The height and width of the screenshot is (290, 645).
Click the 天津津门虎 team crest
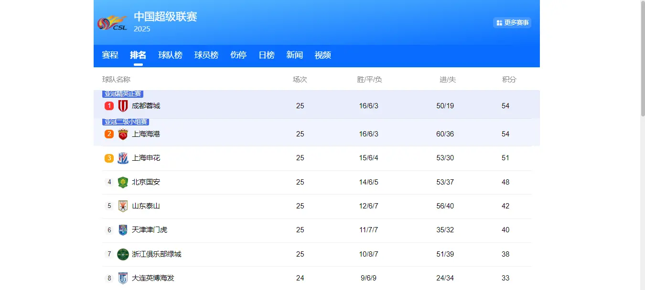123,230
